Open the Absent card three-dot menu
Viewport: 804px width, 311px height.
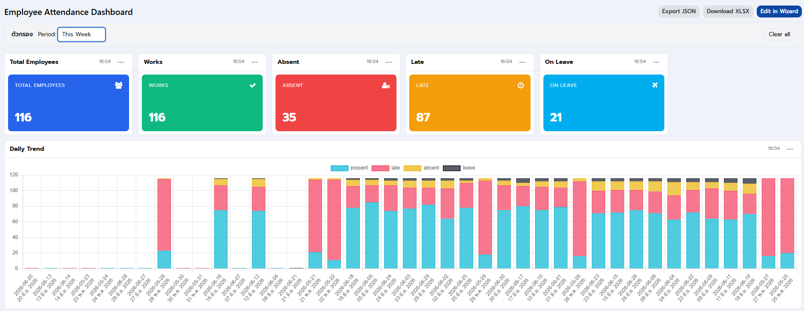pos(389,62)
